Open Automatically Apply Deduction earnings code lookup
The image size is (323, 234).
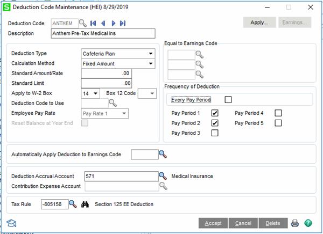[163, 154]
